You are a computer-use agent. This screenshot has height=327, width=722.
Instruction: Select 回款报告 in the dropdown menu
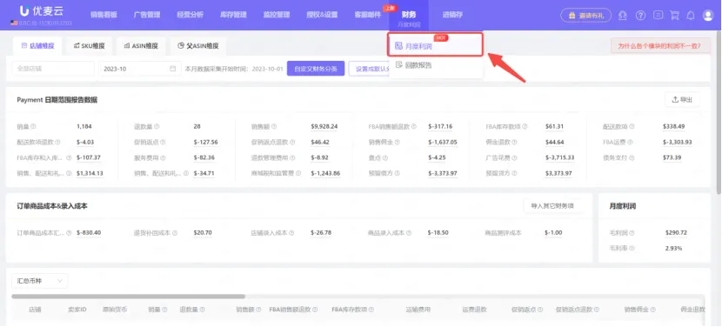click(436, 65)
